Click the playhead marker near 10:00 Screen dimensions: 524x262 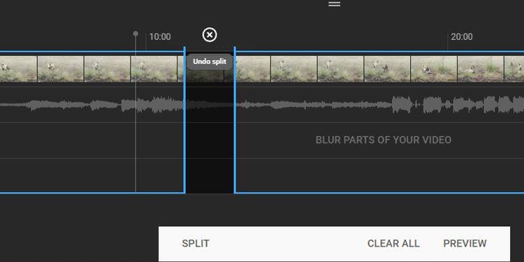tap(136, 34)
